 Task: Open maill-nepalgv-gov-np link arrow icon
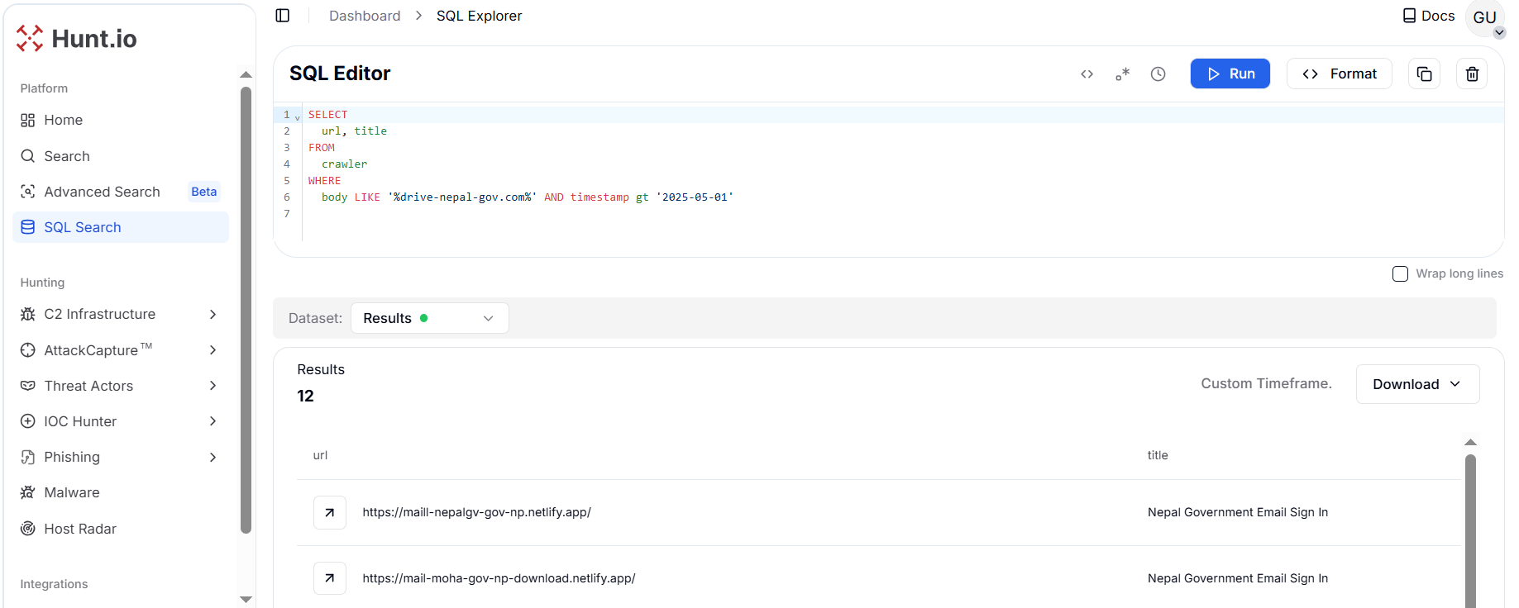point(330,512)
